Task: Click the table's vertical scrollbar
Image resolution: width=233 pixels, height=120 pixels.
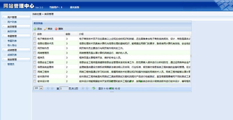Action: coord(191,55)
